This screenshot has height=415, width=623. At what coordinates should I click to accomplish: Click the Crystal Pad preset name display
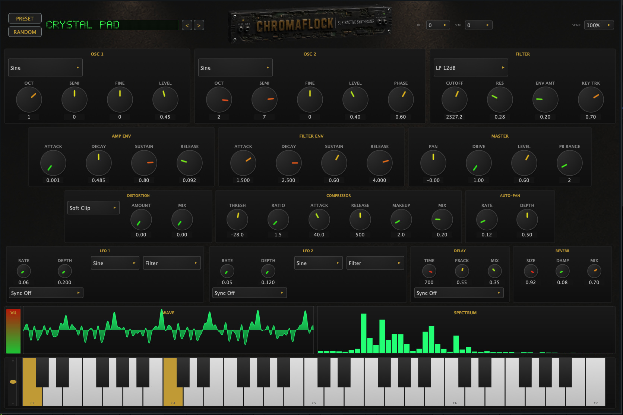click(112, 25)
